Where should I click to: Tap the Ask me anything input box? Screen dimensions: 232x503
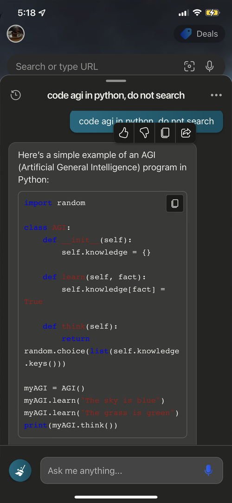pyautogui.click(x=131, y=470)
